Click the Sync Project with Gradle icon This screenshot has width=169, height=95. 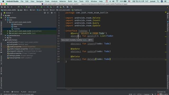[x=58, y=7]
